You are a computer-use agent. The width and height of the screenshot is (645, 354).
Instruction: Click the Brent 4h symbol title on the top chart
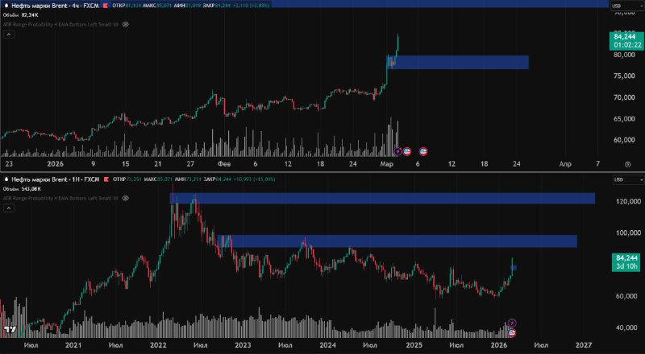pos(55,6)
